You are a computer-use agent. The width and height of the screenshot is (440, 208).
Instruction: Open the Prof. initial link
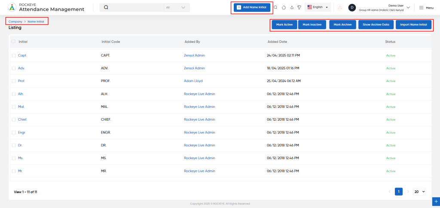coord(21,81)
